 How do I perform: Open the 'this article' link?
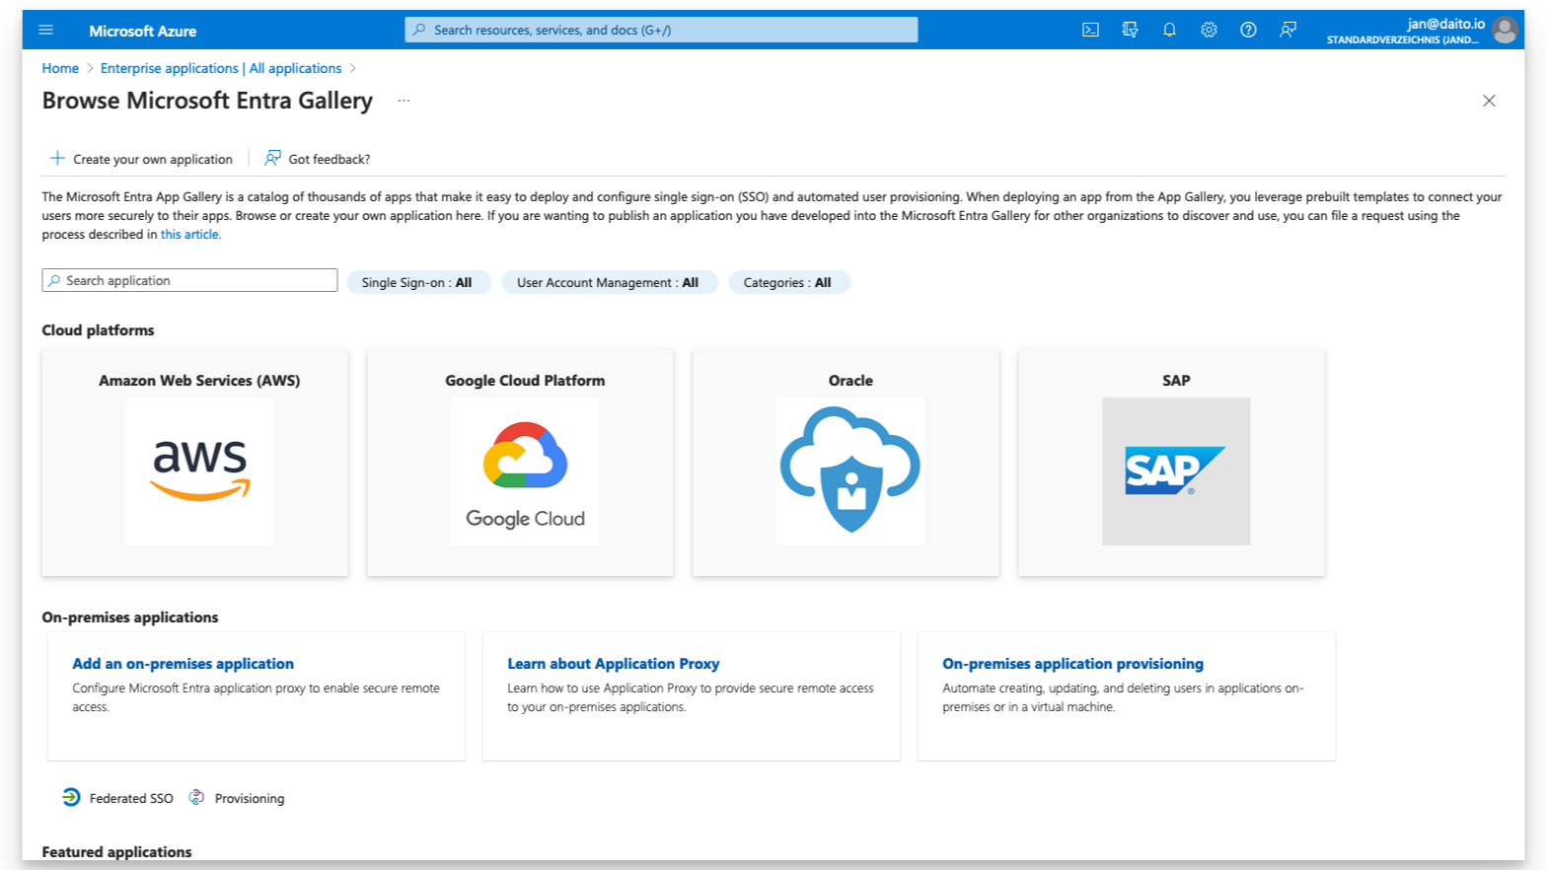(x=190, y=235)
